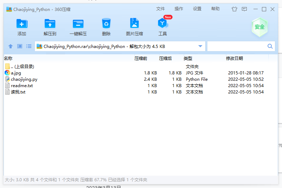Minimize the 360压缩 window
This screenshot has width=282, height=188.
[256, 9]
